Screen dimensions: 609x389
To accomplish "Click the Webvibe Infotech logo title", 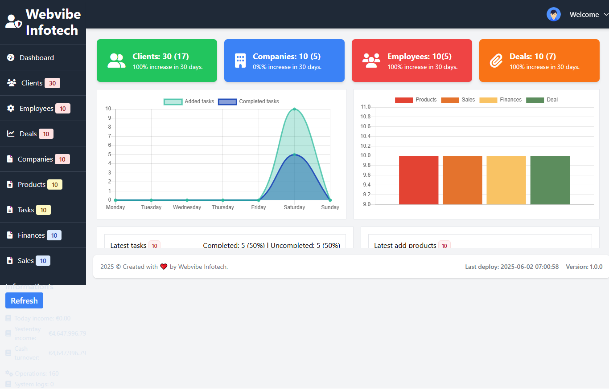I will tap(53, 22).
